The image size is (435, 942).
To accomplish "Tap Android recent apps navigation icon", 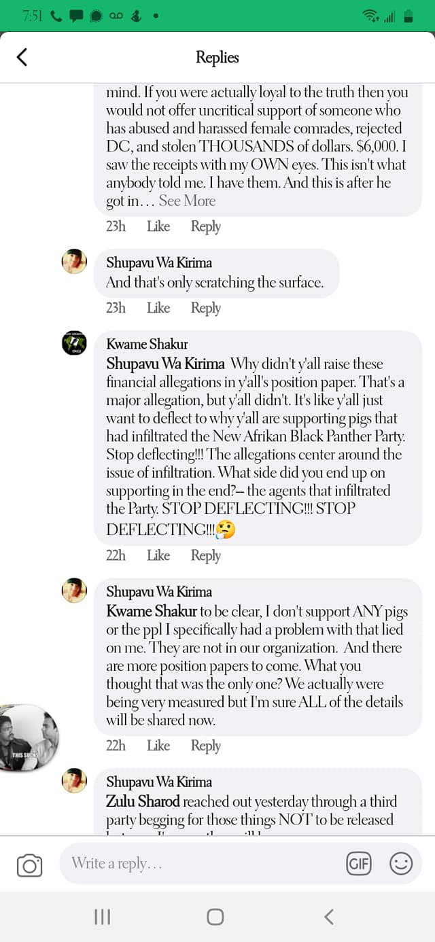I will (102, 917).
